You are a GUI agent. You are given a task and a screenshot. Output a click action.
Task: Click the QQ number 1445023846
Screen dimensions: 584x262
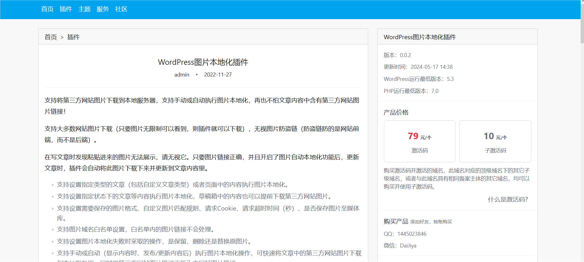point(412,234)
